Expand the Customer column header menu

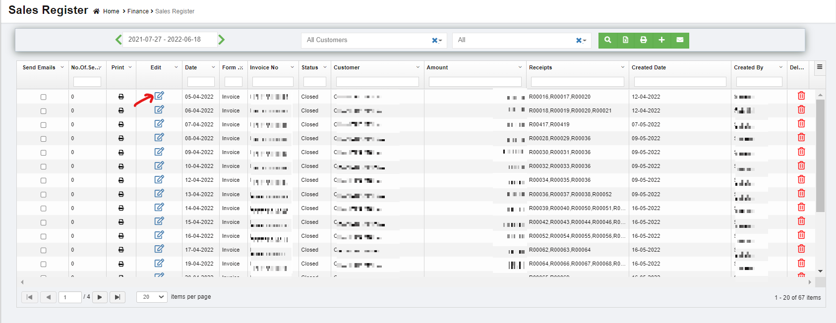(418, 67)
